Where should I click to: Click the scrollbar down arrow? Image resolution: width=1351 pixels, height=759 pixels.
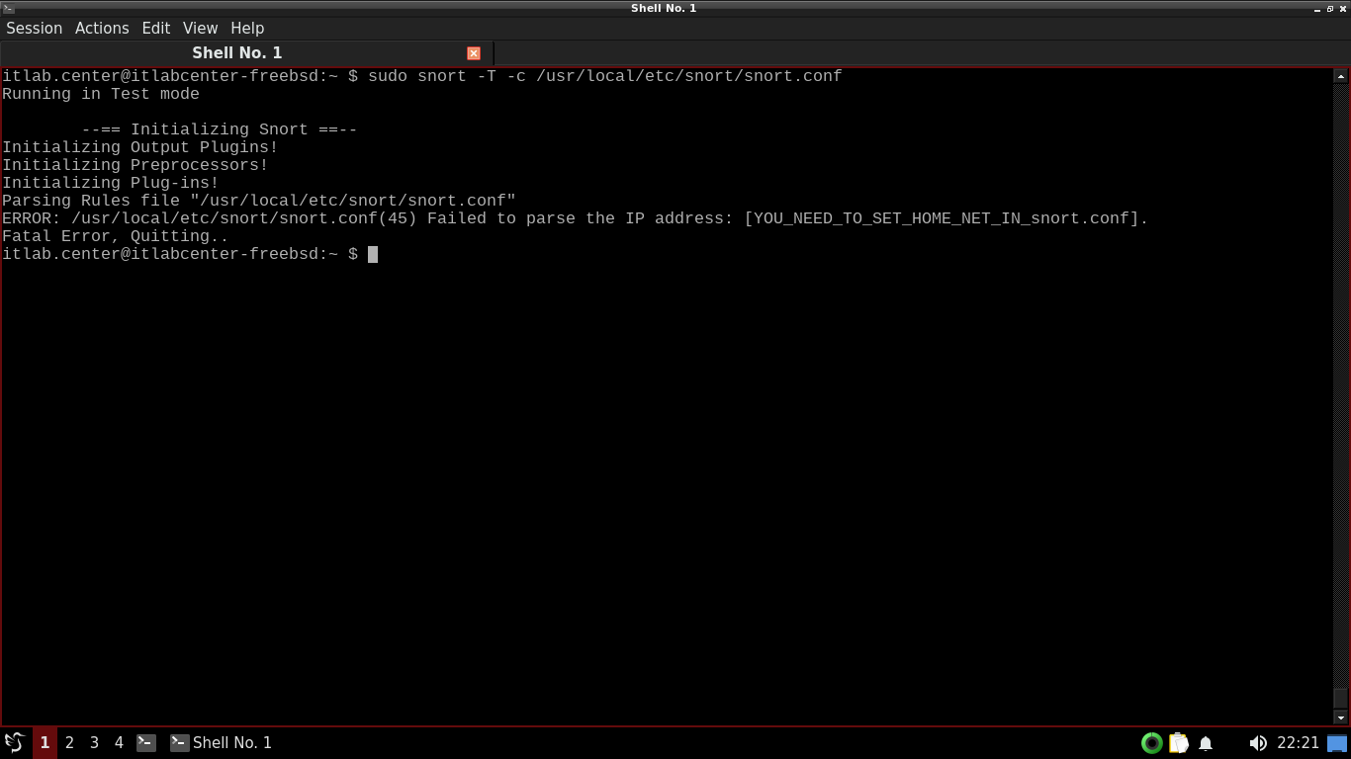click(x=1341, y=717)
